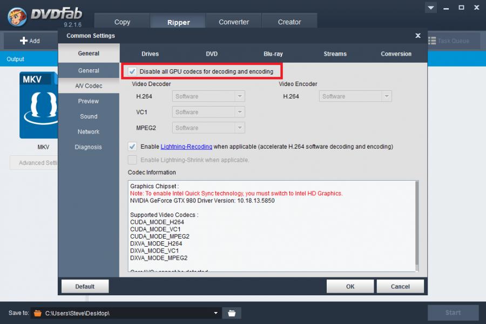This screenshot has width=486, height=324.
Task: Click the Add plus icon
Action: point(24,41)
